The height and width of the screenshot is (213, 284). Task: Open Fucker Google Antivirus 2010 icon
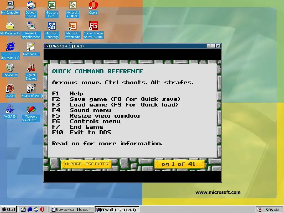(x=93, y=30)
